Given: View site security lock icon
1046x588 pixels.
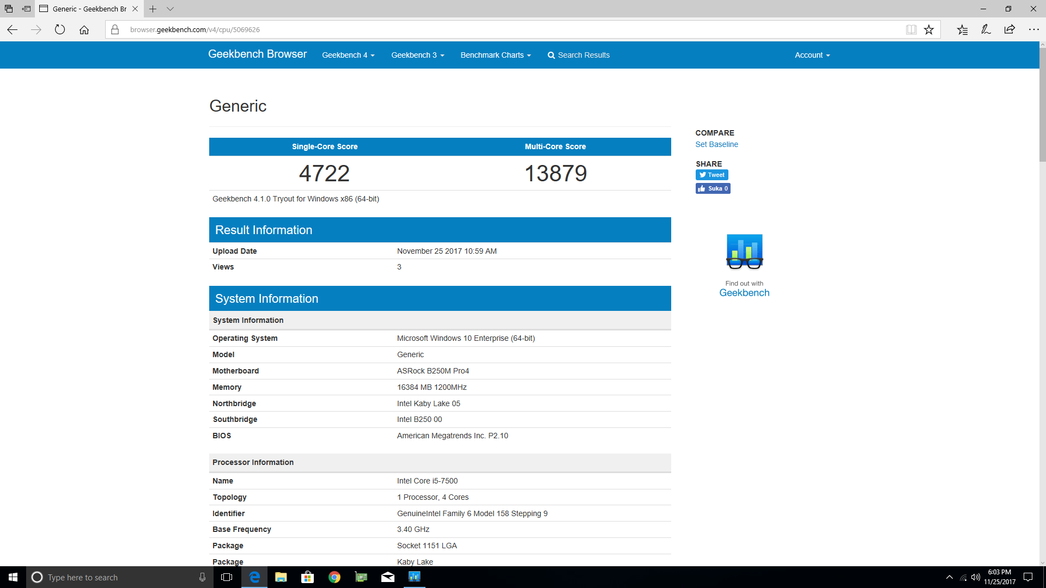Looking at the screenshot, I should click(x=115, y=30).
